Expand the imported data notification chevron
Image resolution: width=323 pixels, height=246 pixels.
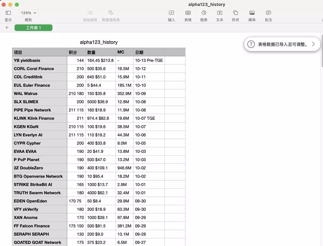[x=313, y=44]
